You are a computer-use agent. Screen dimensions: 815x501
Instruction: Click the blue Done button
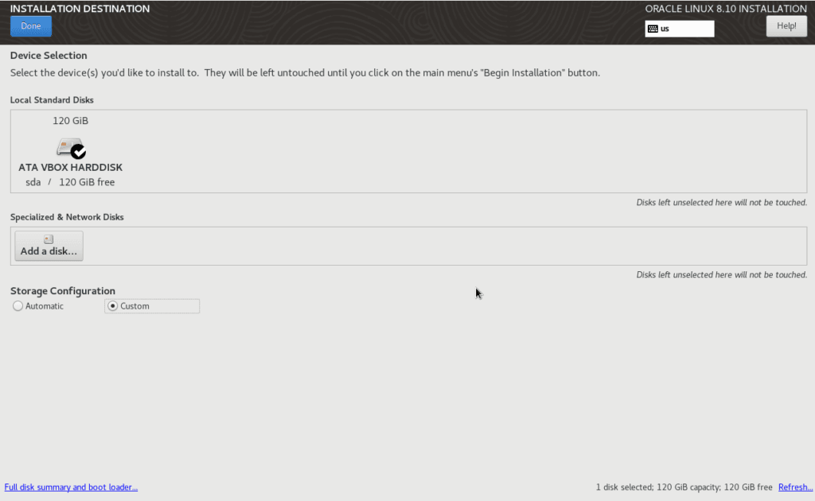(31, 26)
